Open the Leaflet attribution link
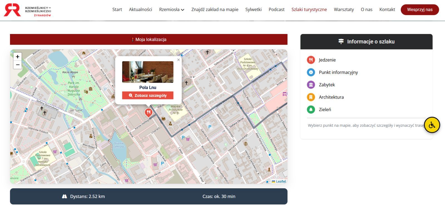The width and height of the screenshot is (445, 215). click(281, 182)
